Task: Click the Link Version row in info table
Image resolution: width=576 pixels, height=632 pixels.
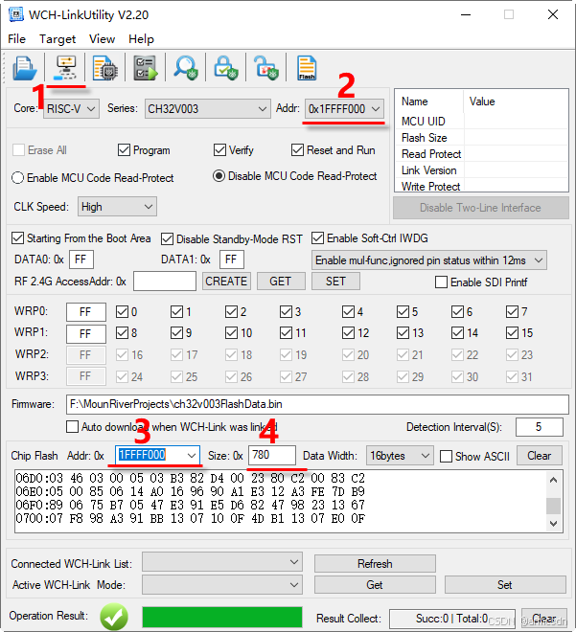Action: click(x=482, y=170)
